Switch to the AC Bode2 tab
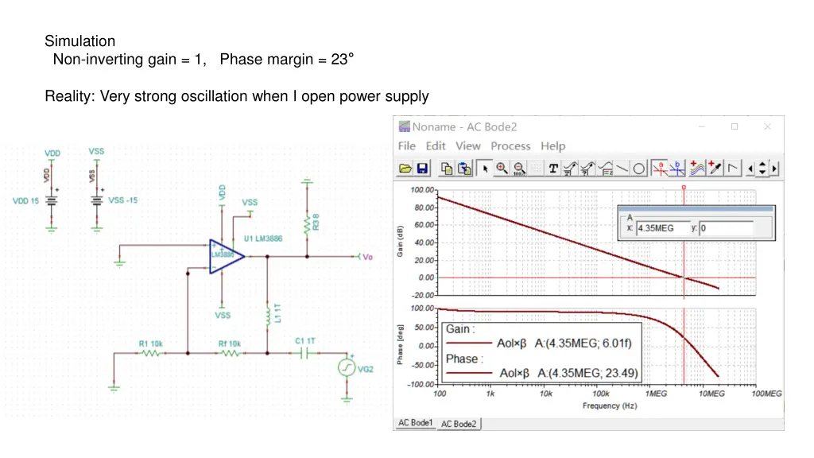This screenshot has height=458, width=814. click(x=459, y=424)
